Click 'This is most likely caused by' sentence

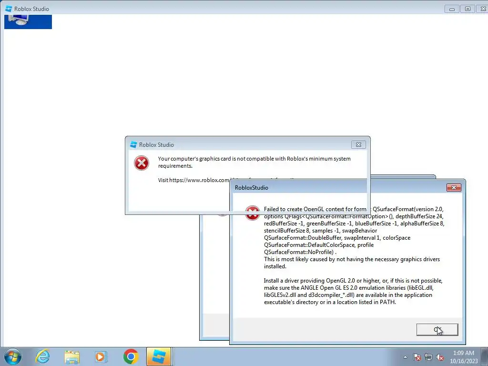352,263
